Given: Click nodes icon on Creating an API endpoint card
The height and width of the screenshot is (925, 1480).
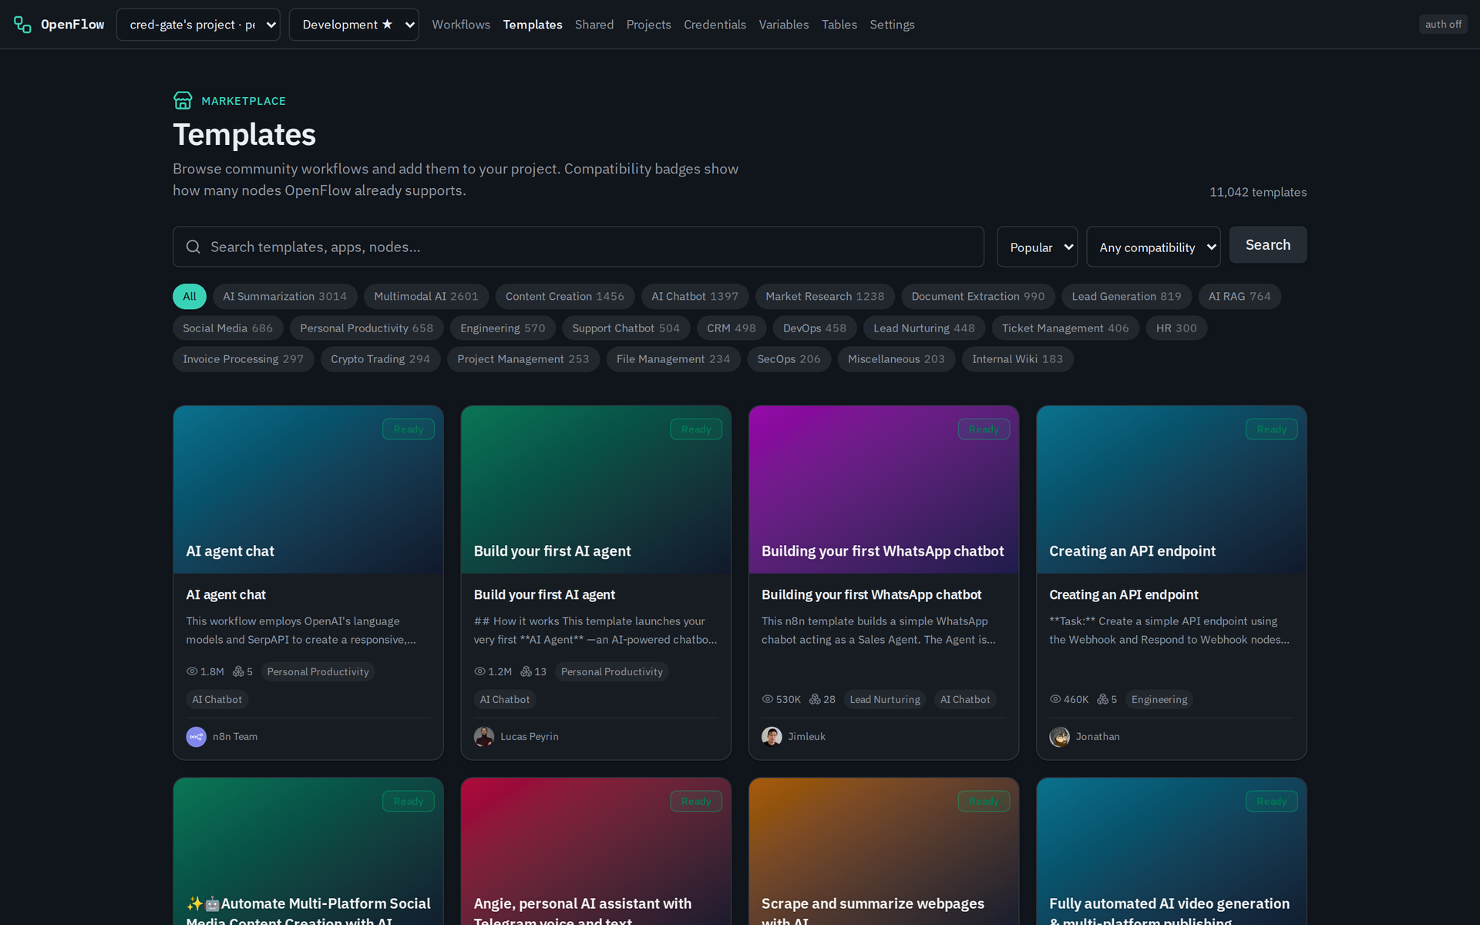Looking at the screenshot, I should pos(1103,699).
